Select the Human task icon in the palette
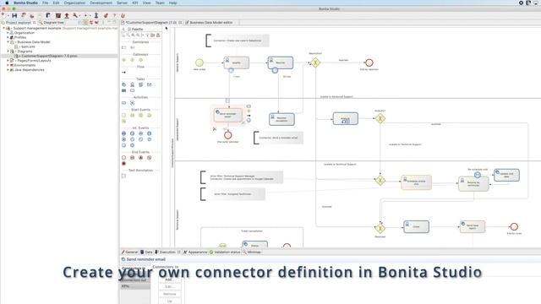This screenshot has width=541, height=304. (132, 84)
